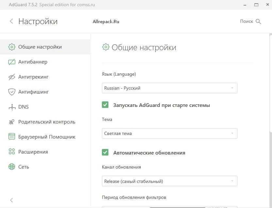The image size is (272, 208).
Task: Click the Родительский контроль icon
Action: click(12, 122)
